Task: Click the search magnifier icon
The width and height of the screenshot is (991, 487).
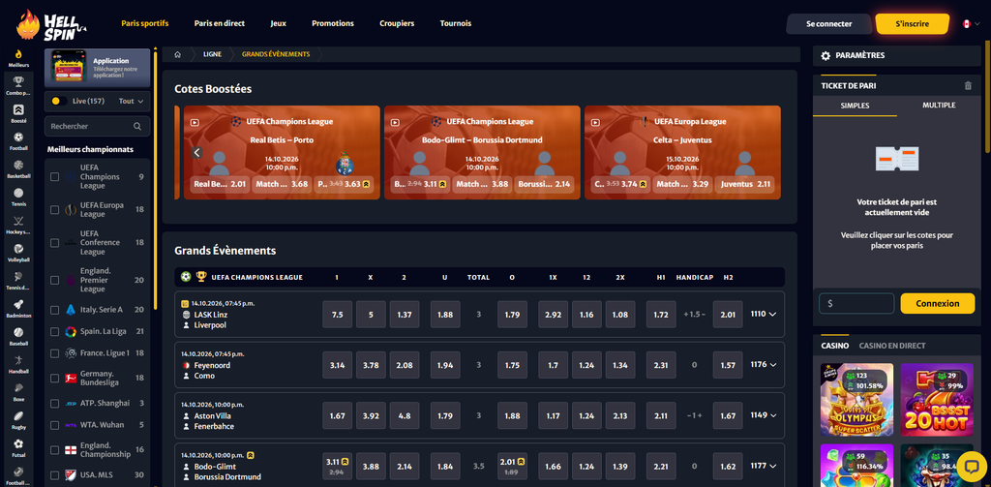Action: (x=137, y=127)
